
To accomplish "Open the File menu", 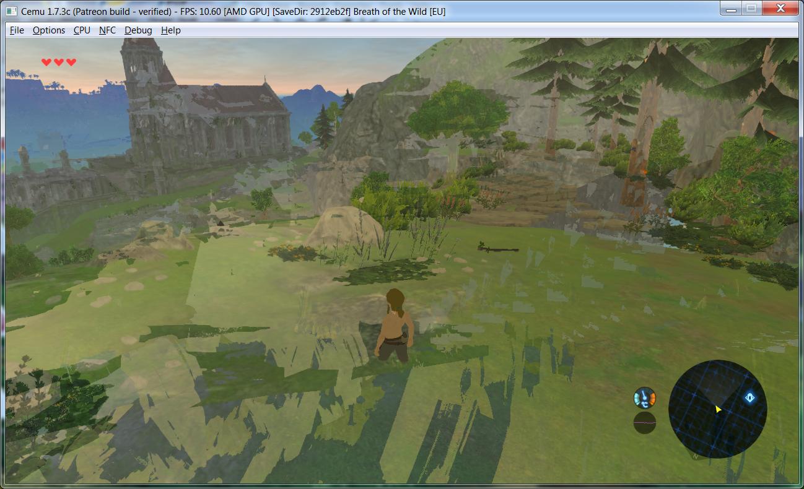I will coord(17,30).
